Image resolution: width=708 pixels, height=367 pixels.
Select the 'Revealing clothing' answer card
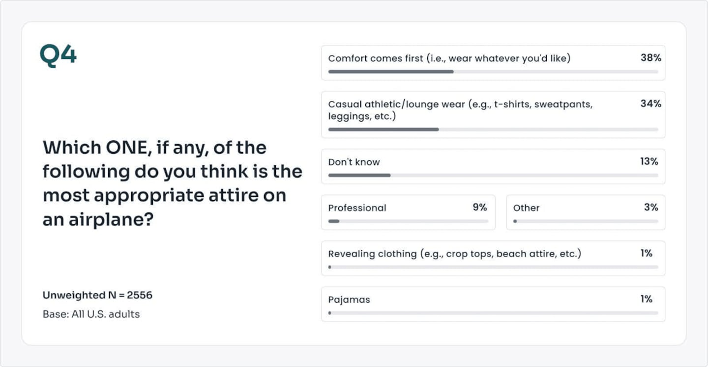(x=493, y=258)
